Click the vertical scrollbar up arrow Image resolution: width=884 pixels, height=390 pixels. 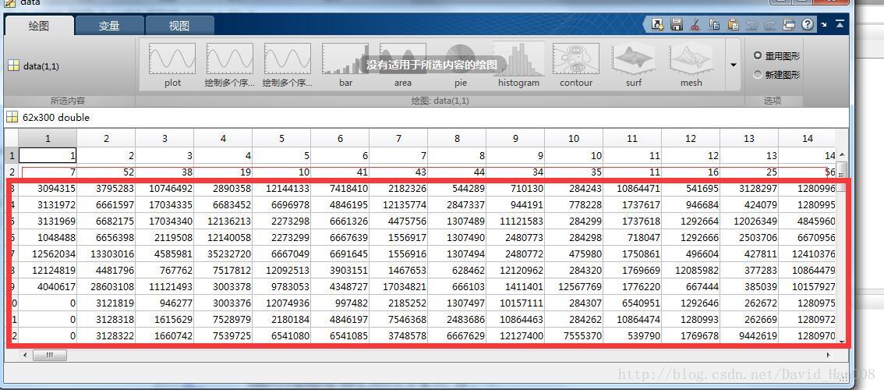click(842, 154)
